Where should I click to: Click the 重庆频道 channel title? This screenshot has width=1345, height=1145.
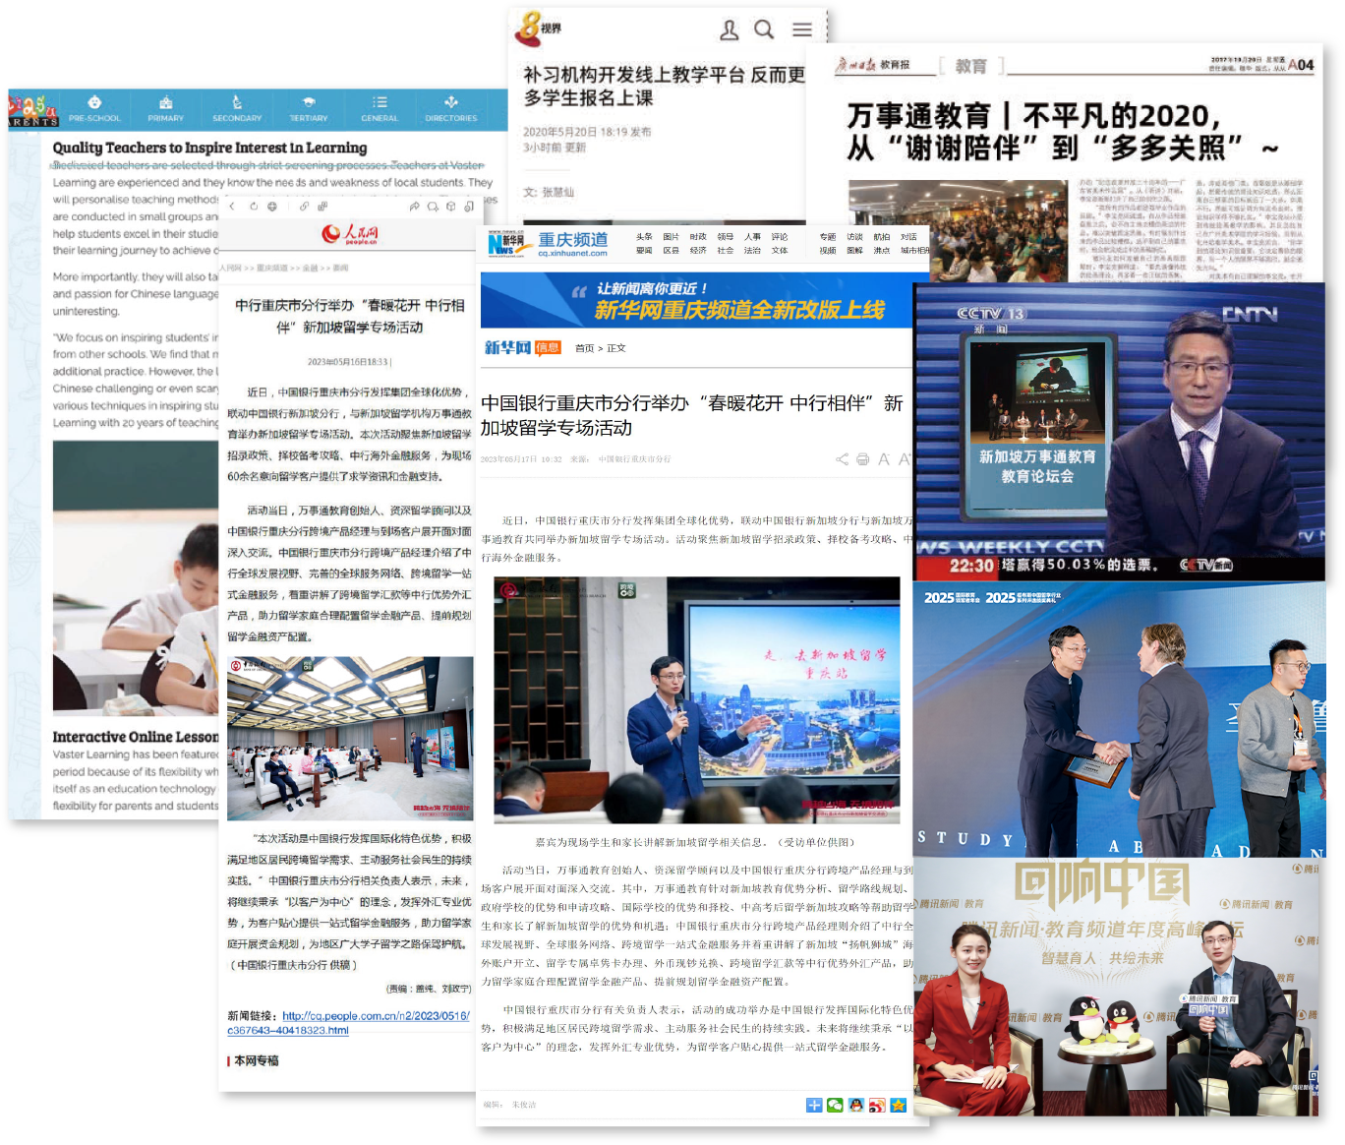[x=573, y=239]
